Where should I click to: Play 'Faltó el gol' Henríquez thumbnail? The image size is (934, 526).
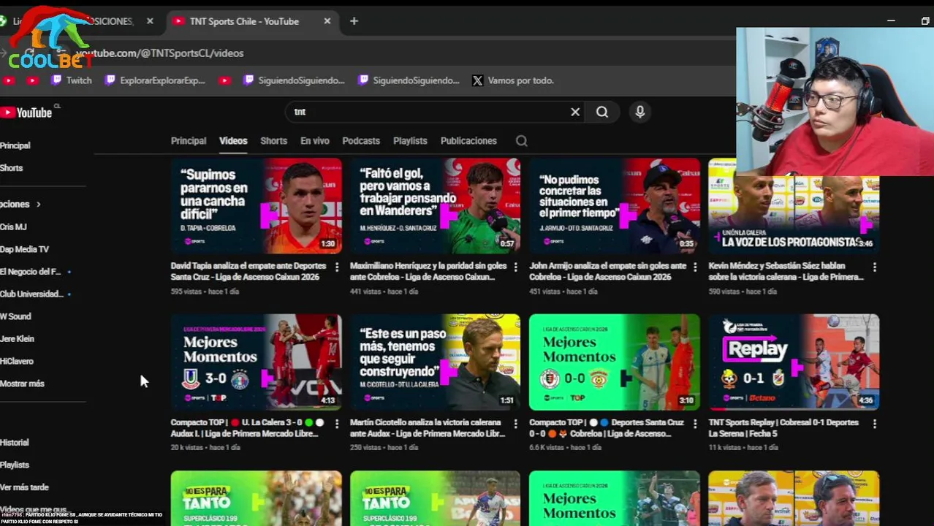(436, 206)
